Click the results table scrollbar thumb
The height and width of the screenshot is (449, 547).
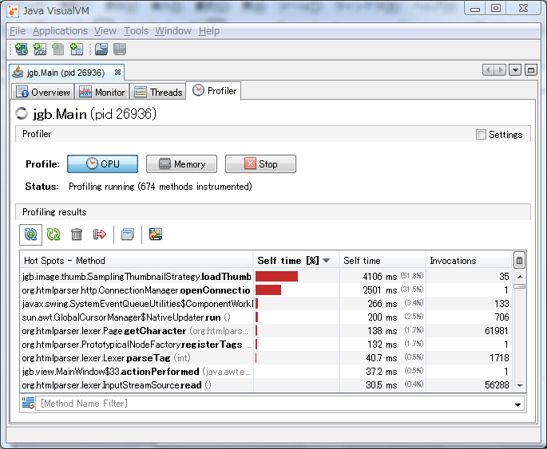pyautogui.click(x=520, y=286)
